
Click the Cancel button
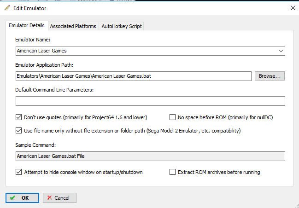coord(59,198)
